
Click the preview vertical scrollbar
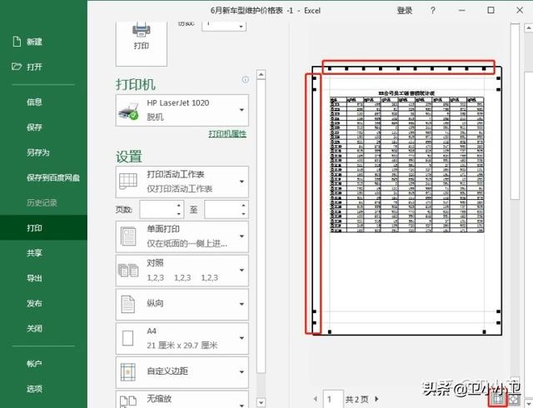(x=515, y=112)
